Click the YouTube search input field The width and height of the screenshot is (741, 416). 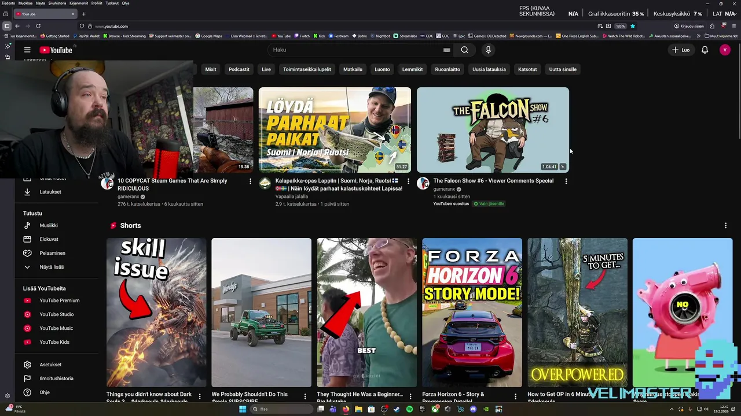(x=354, y=50)
